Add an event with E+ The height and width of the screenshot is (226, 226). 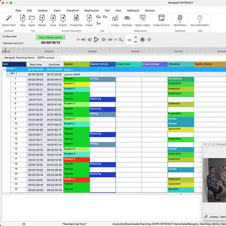pos(105,17)
